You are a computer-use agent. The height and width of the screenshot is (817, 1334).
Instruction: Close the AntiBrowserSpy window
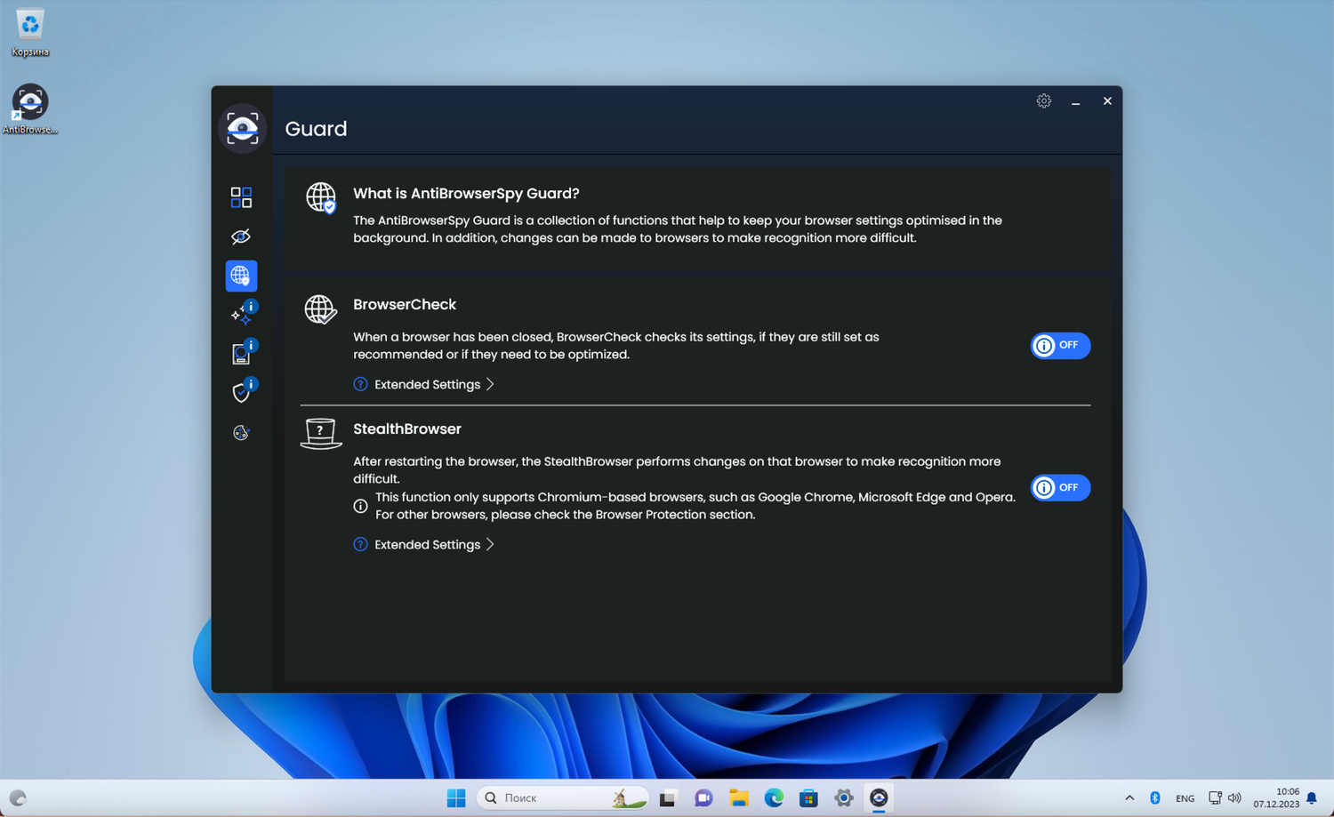click(x=1107, y=101)
